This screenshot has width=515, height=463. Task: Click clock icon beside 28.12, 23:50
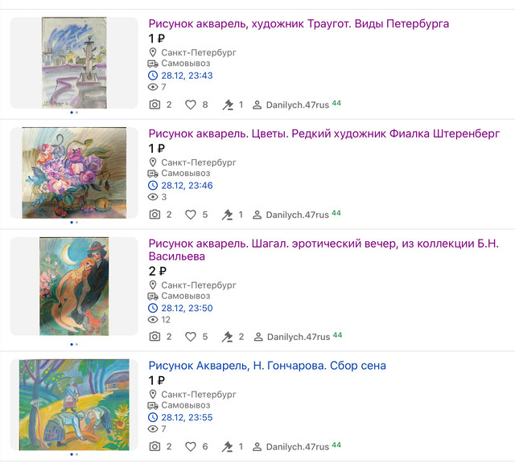coord(153,308)
